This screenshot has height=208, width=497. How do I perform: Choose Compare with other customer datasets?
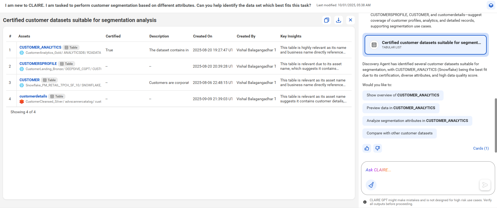point(400,133)
